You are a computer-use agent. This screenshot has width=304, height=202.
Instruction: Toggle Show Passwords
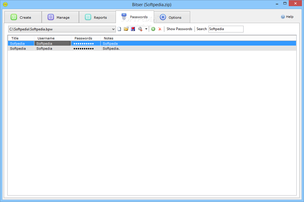click(x=179, y=29)
